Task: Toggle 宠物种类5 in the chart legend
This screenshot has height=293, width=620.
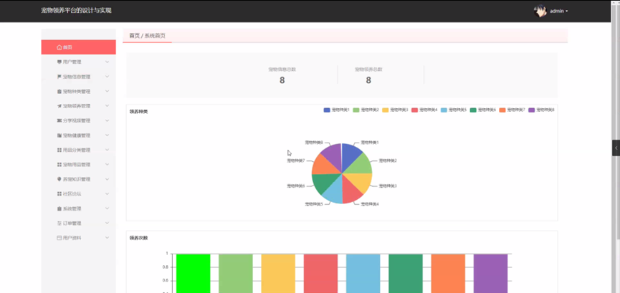Action: [x=454, y=110]
